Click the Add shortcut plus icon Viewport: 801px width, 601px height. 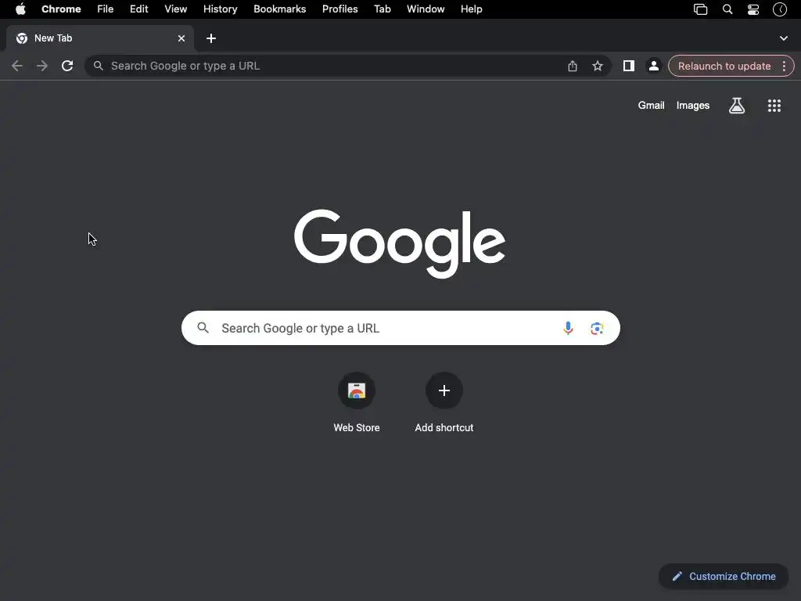click(x=444, y=391)
